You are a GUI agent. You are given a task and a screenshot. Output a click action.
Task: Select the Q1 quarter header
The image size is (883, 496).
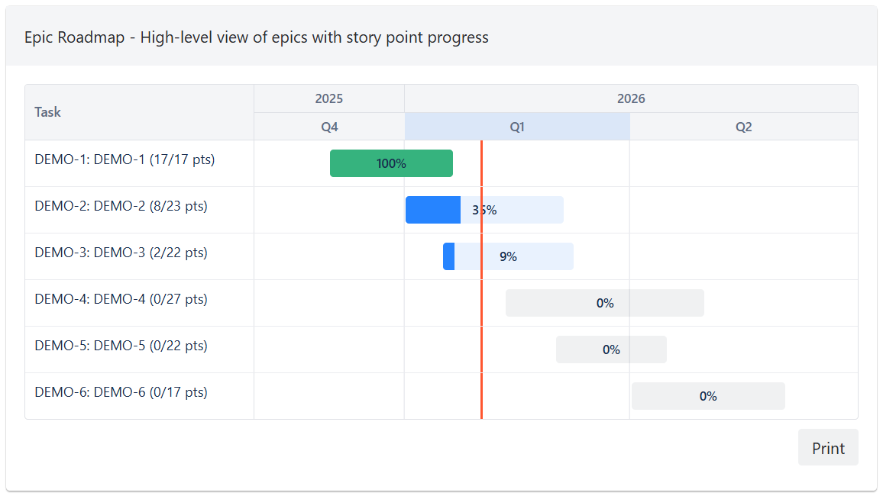coord(517,127)
